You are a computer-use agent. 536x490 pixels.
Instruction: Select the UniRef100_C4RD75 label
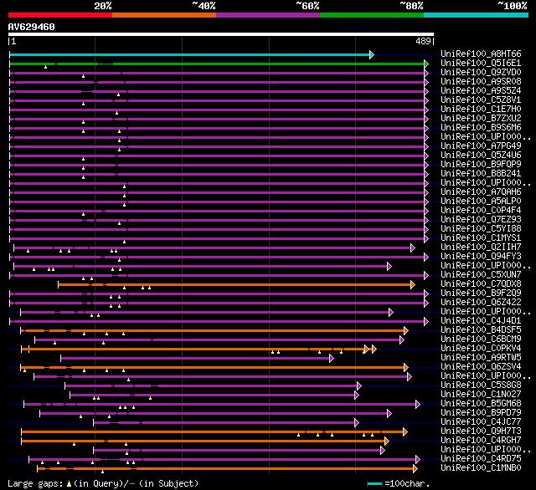tap(481, 459)
